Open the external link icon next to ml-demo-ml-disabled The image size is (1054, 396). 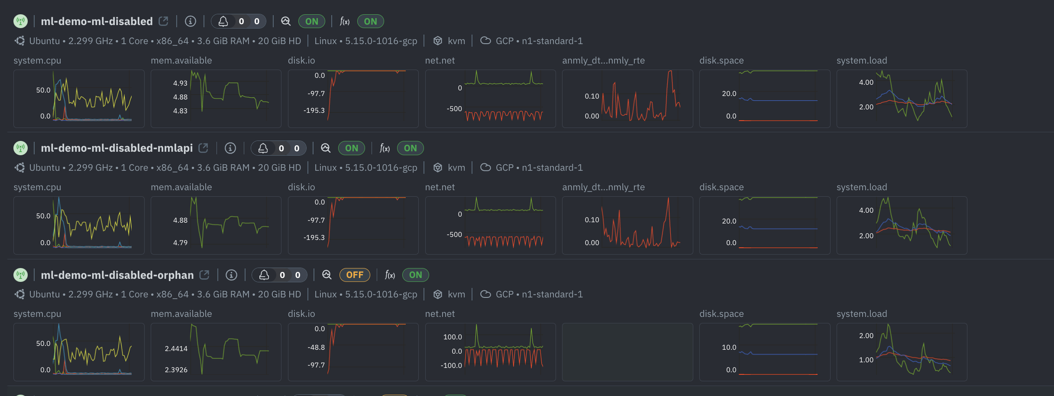(163, 20)
